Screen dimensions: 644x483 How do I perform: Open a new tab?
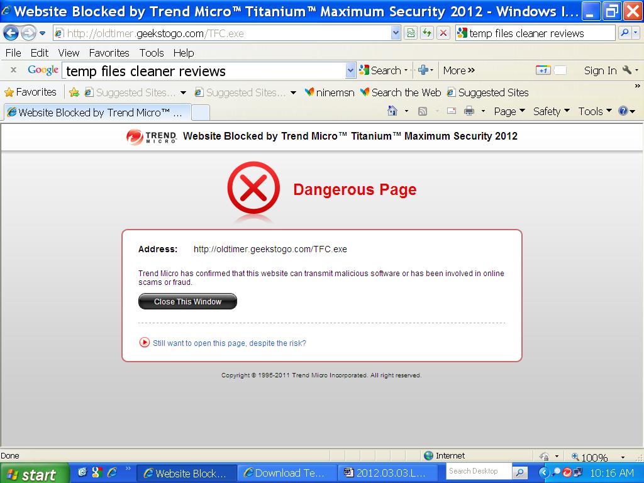(201, 113)
